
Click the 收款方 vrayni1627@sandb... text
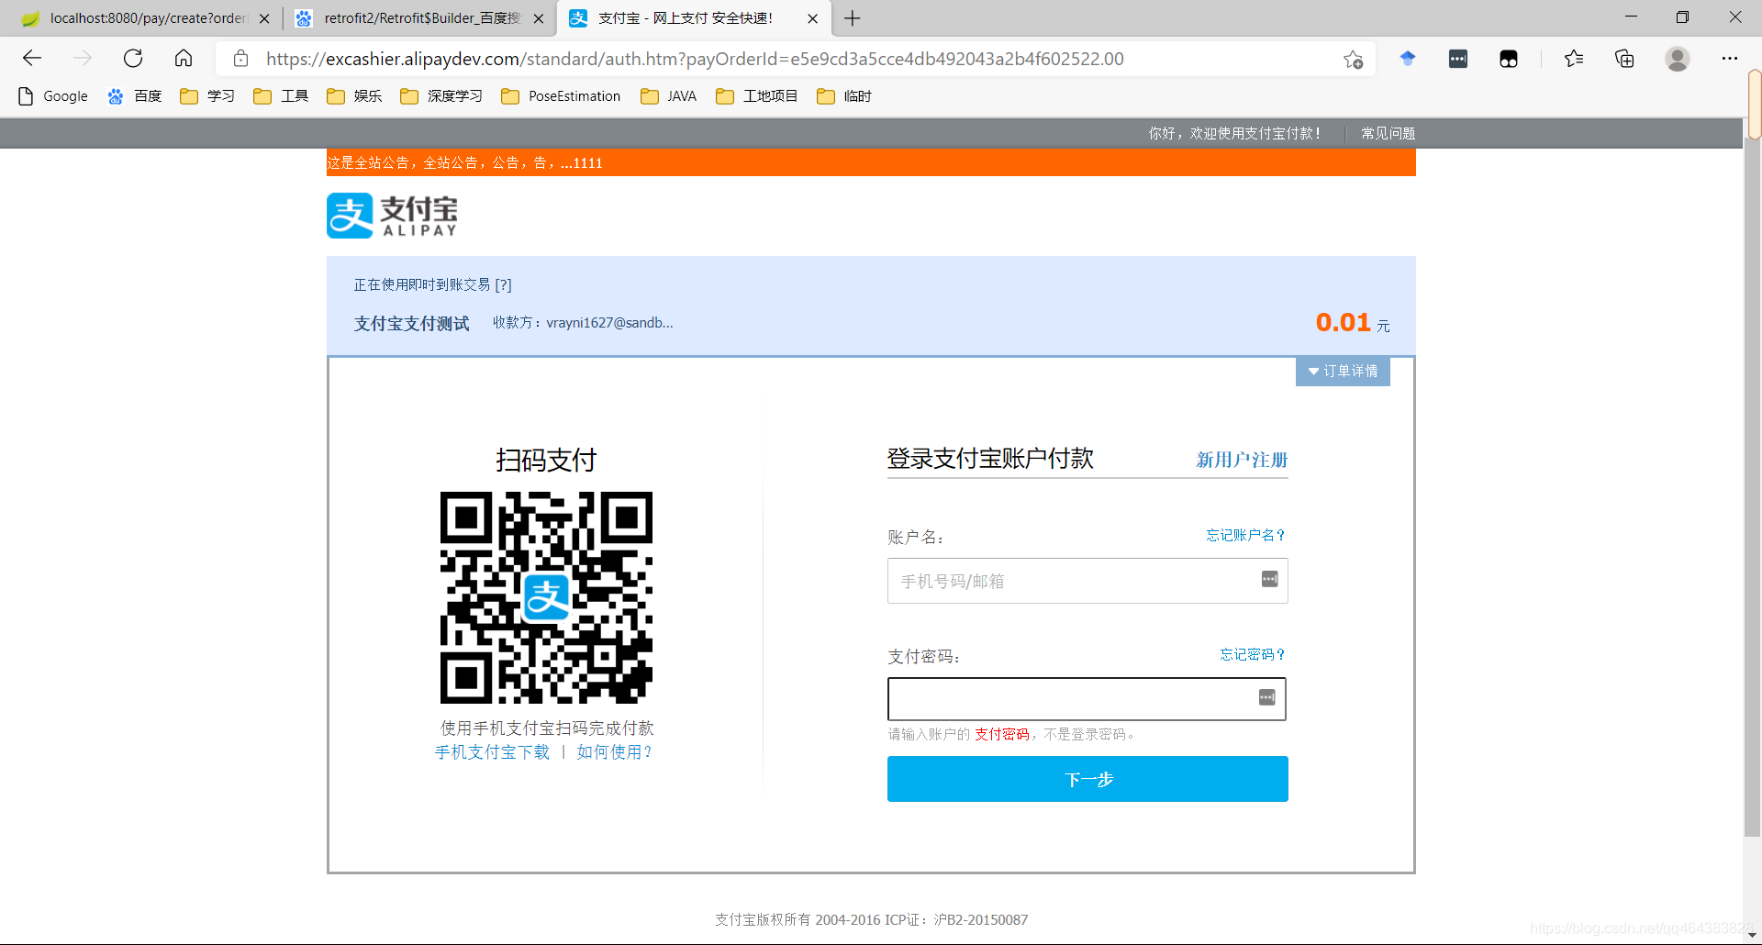pyautogui.click(x=583, y=323)
